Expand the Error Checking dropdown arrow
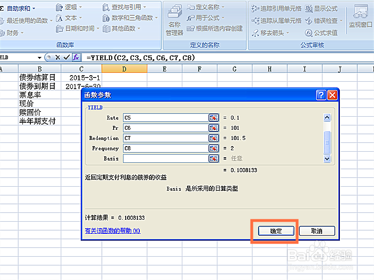374x280 pixels. click(341, 21)
